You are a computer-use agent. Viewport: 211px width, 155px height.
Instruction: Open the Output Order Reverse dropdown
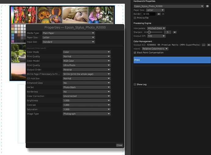click(x=87, y=70)
